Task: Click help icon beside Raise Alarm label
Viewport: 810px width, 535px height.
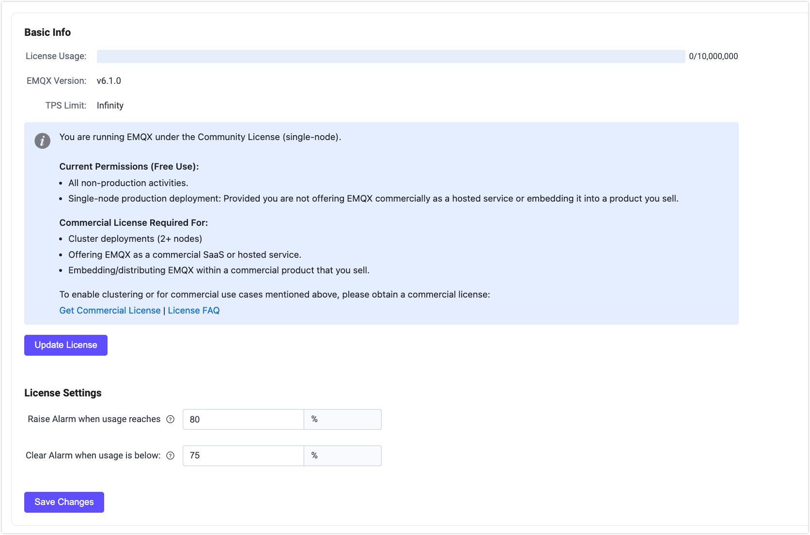Action: tap(170, 419)
